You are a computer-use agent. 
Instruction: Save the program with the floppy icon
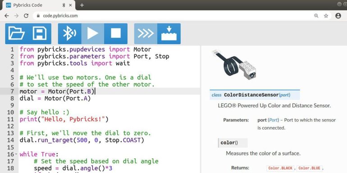(40, 34)
